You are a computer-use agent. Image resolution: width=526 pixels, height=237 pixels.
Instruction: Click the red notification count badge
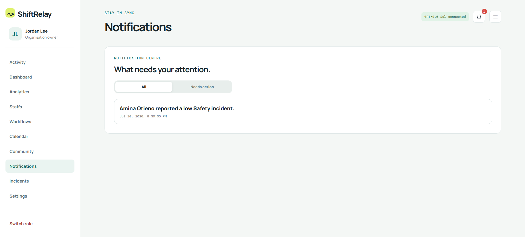(484, 11)
